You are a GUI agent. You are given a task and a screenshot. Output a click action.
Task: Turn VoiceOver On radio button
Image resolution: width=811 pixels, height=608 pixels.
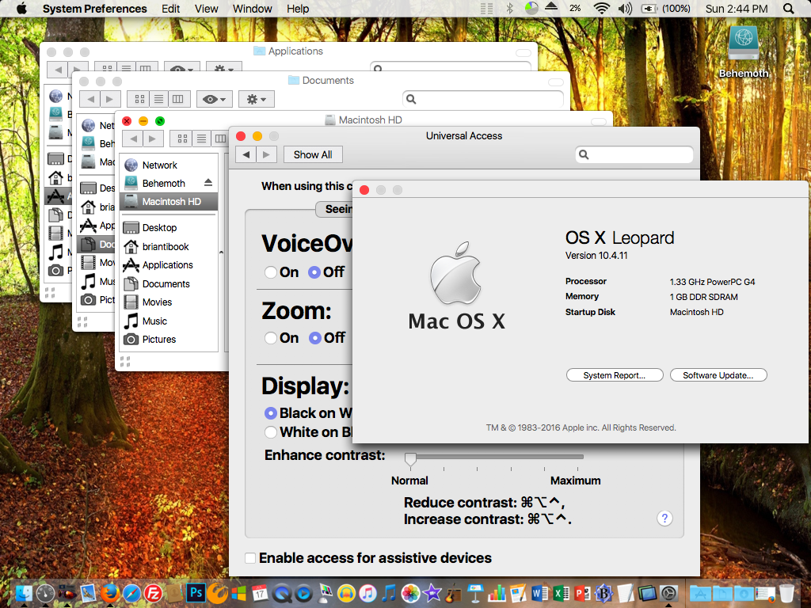tap(271, 272)
